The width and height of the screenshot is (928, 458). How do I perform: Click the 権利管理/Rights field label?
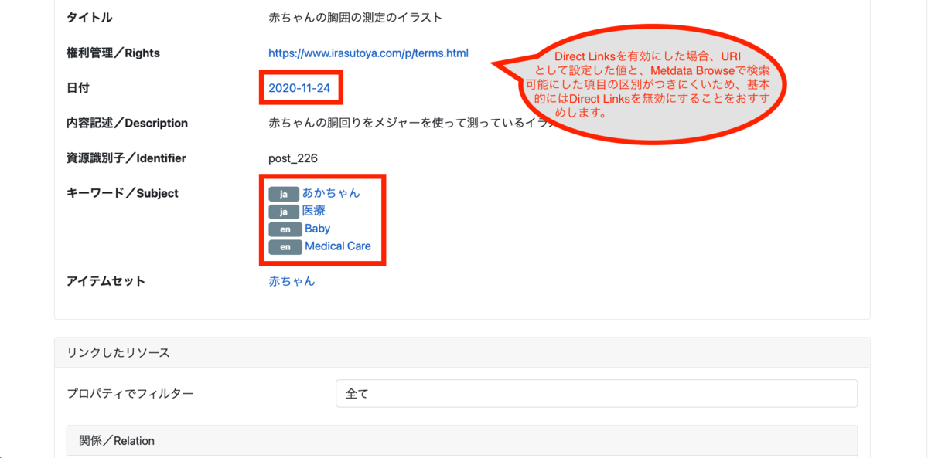[x=113, y=53]
